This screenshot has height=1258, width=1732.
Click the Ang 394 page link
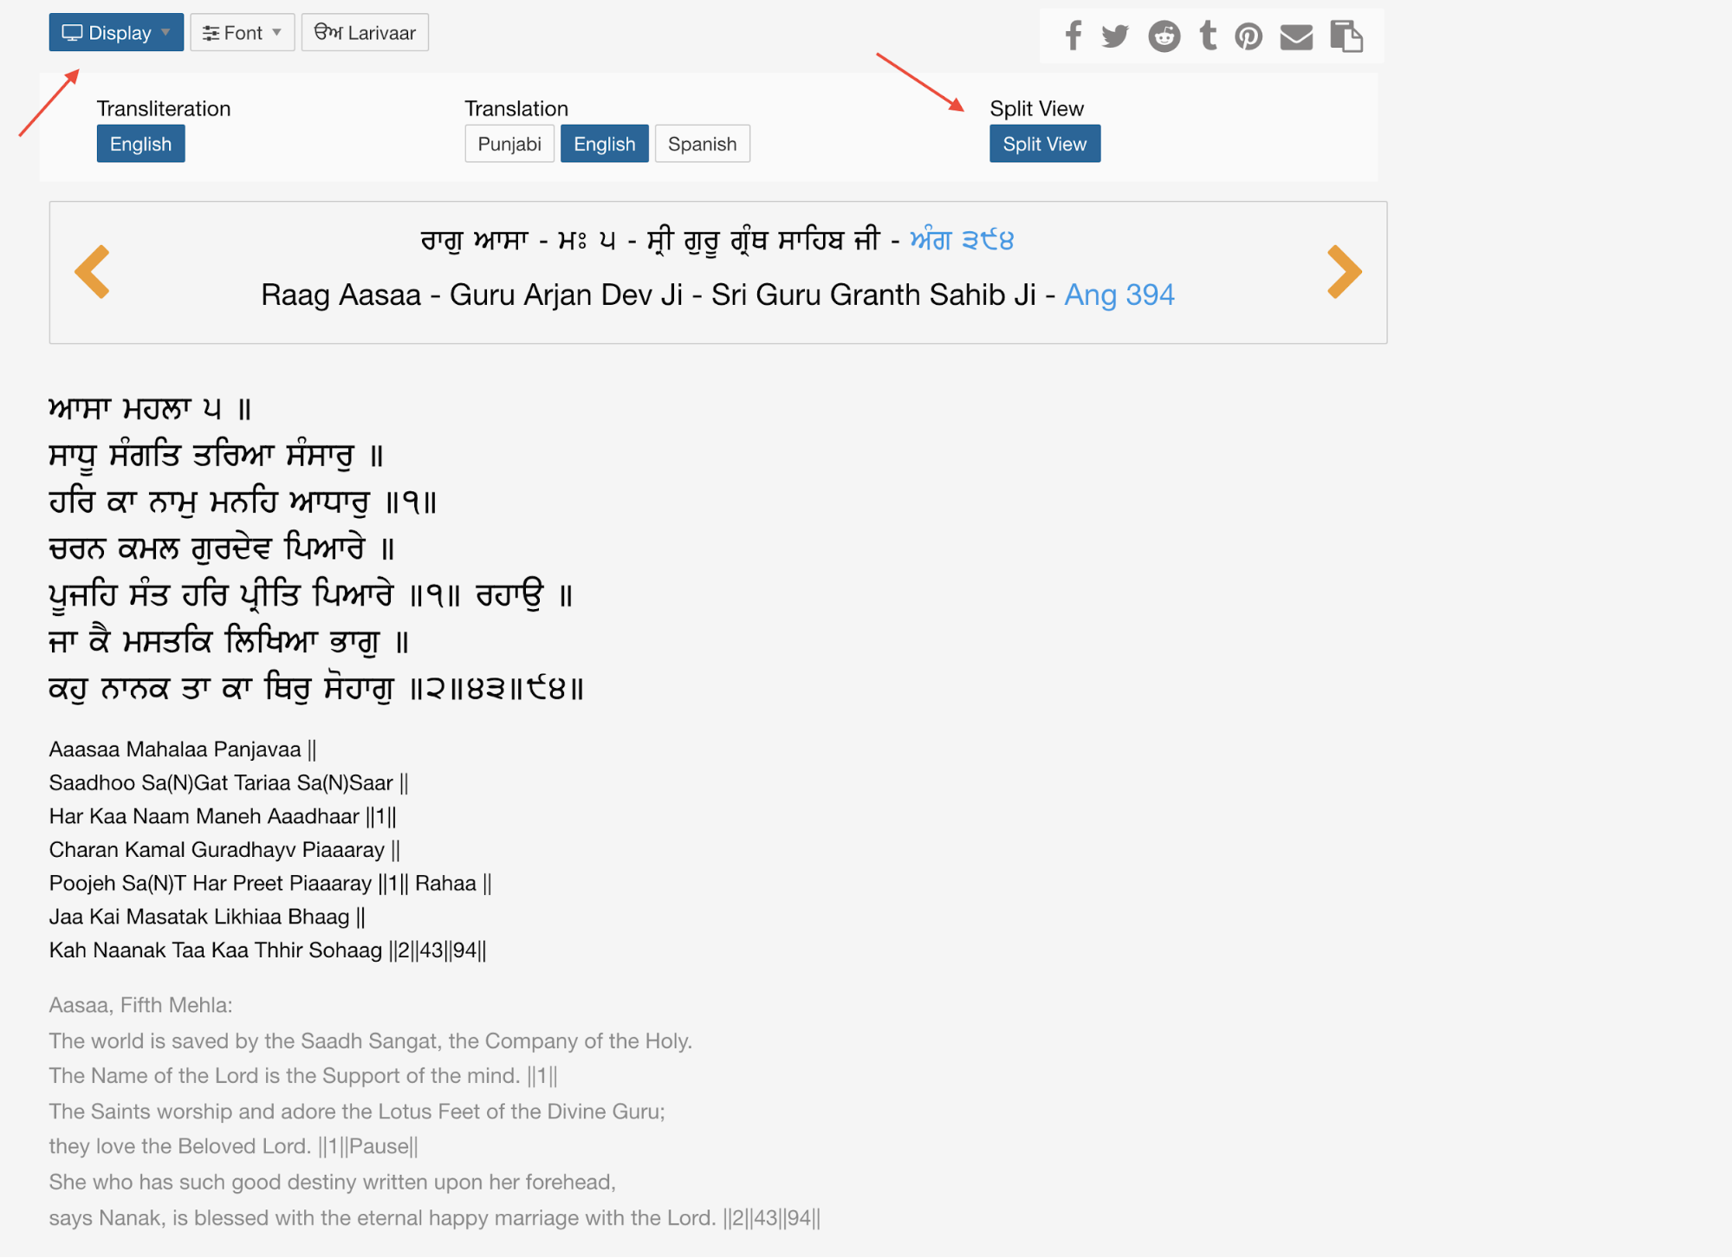(x=1120, y=295)
